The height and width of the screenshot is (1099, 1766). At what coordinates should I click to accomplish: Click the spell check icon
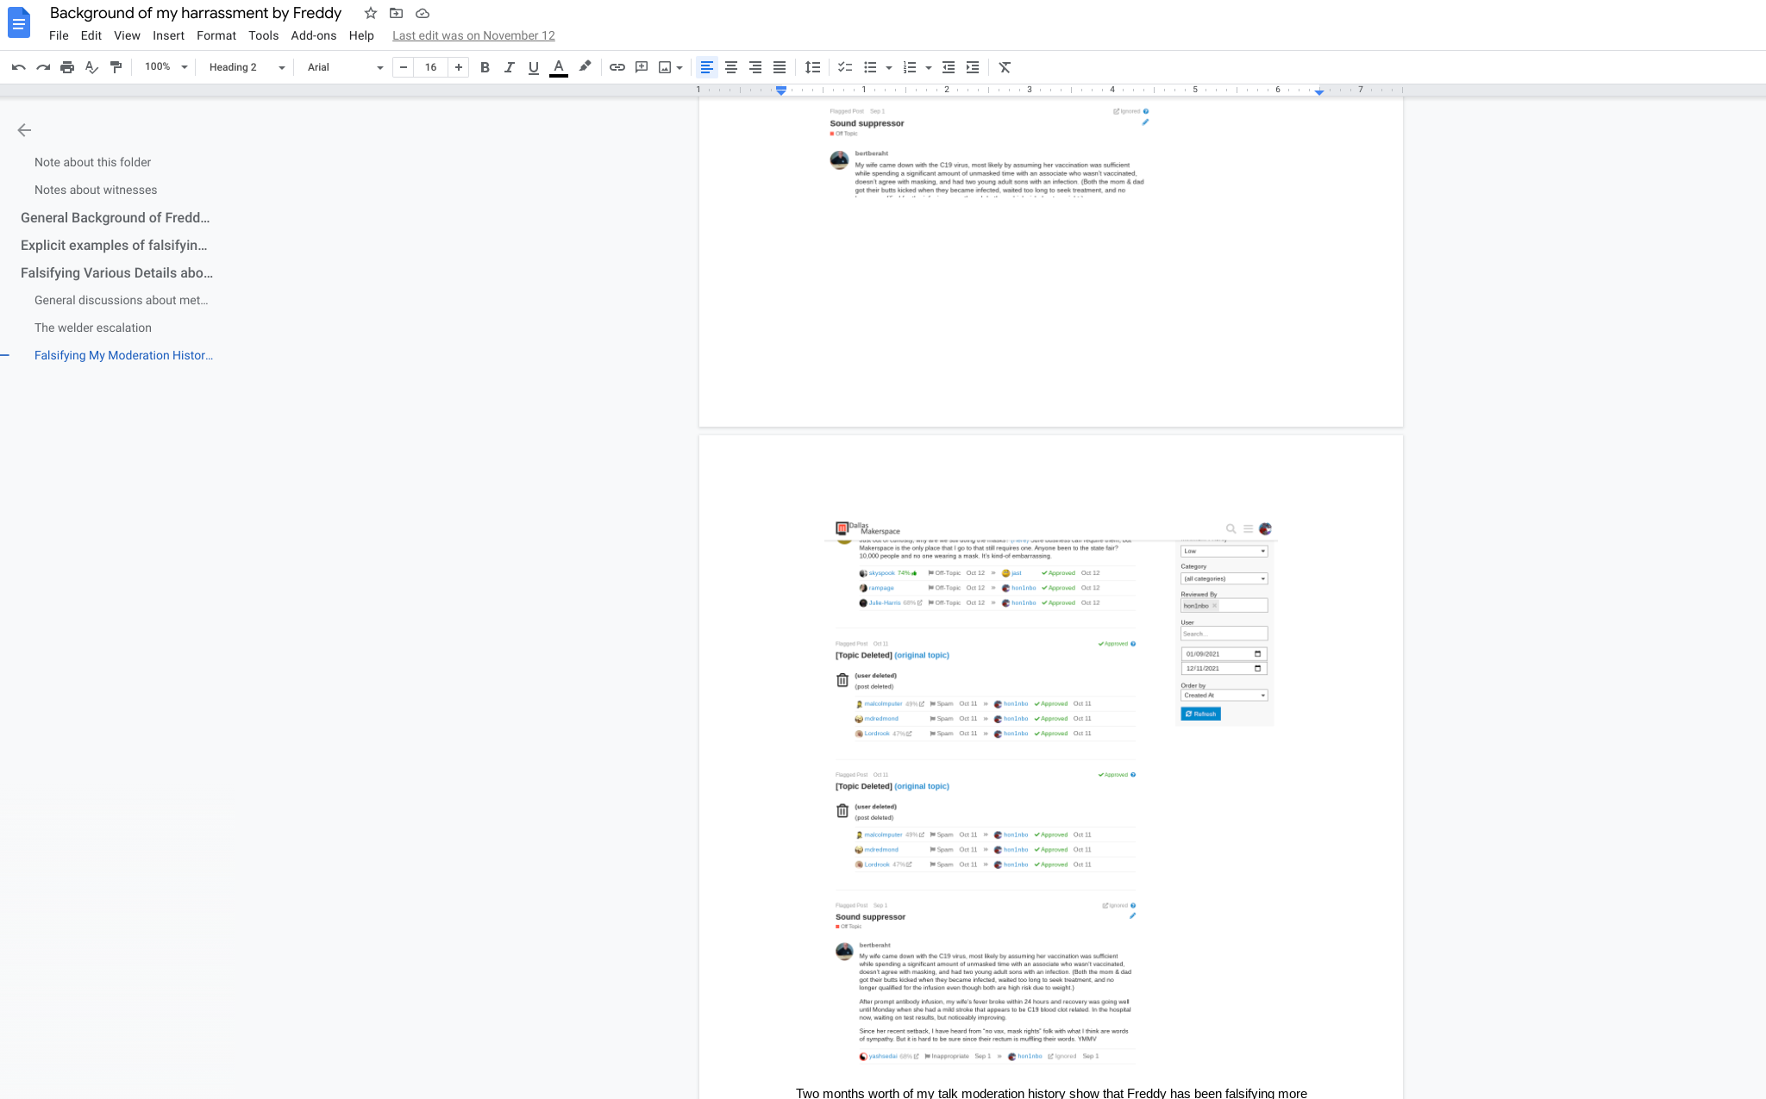[91, 67]
